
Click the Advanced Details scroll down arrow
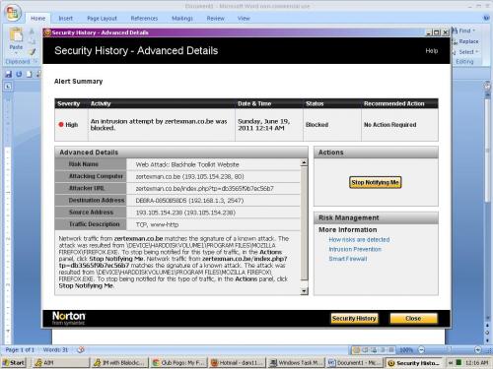click(304, 291)
